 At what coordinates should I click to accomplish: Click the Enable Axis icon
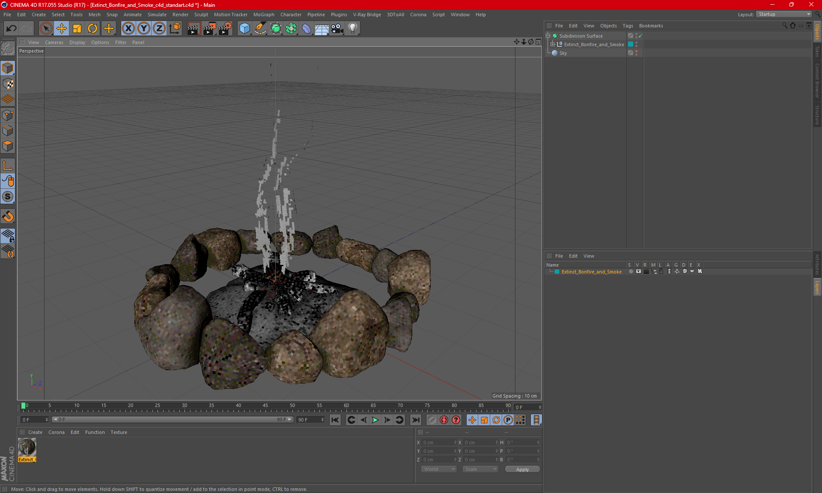(x=8, y=166)
